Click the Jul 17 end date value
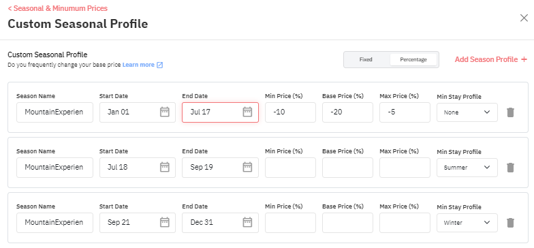The height and width of the screenshot is (248, 534). 200,112
